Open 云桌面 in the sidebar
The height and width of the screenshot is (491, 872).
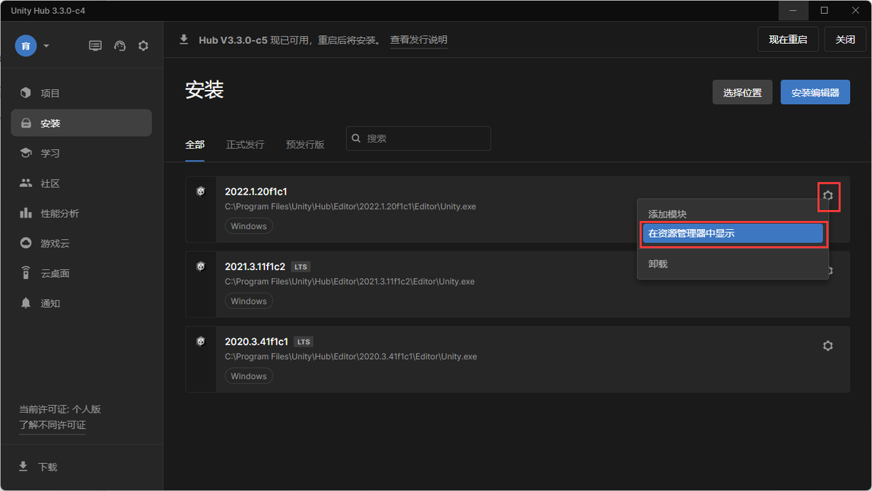[81, 273]
